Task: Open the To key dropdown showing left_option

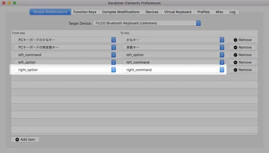Action: point(173,55)
